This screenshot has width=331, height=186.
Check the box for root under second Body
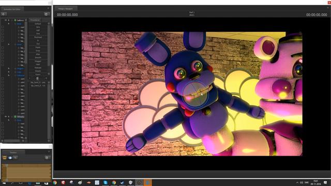[x=3, y=123]
